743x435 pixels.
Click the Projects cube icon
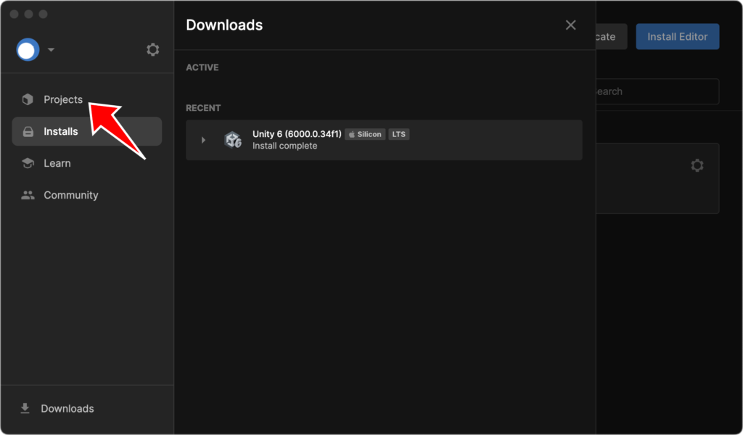click(28, 99)
